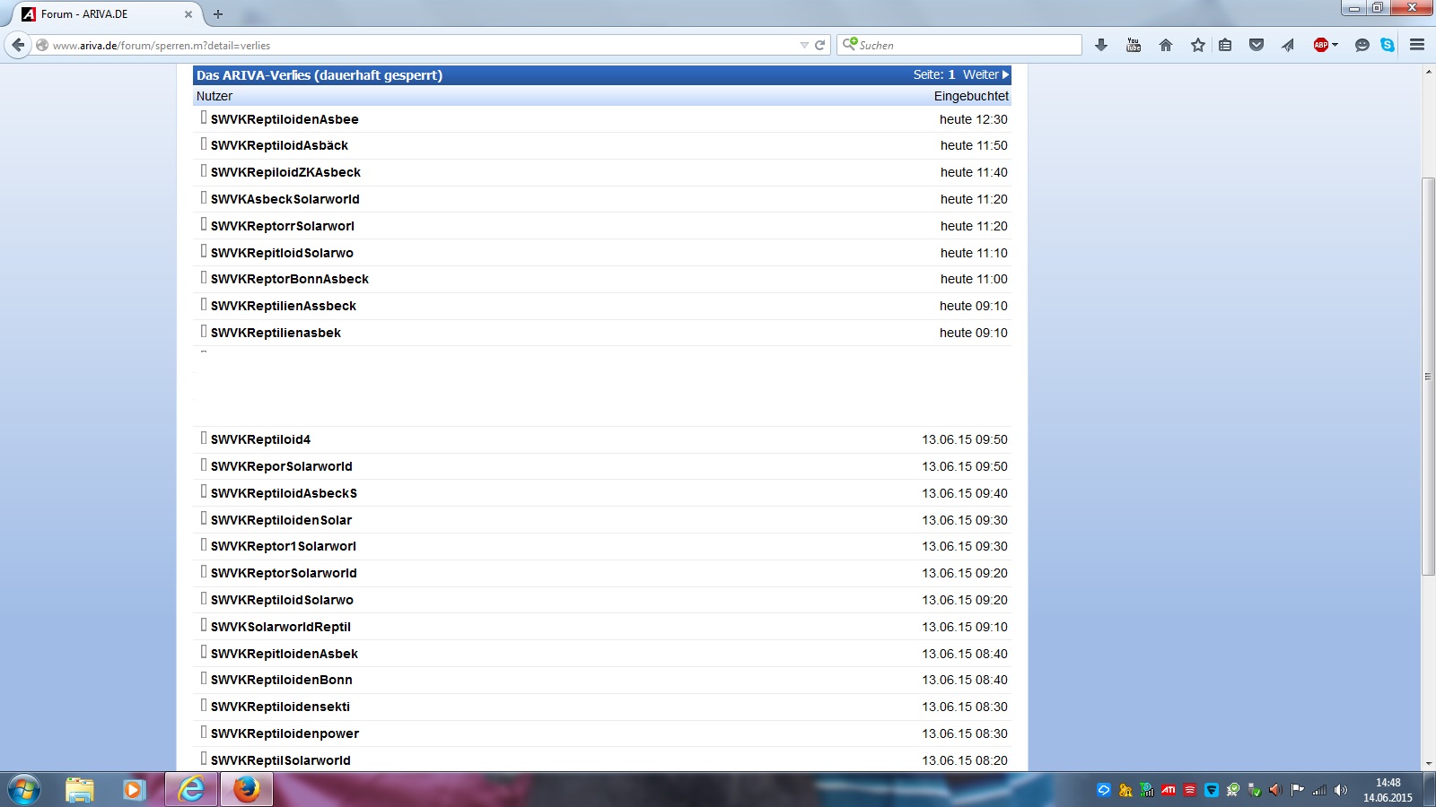The height and width of the screenshot is (807, 1436).
Task: Click the network signal bars tray icon
Action: (x=1319, y=790)
